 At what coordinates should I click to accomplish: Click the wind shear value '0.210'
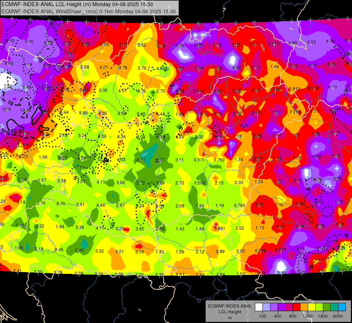pos(274,44)
